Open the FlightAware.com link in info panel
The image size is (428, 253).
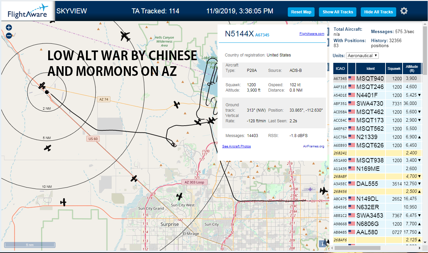click(x=312, y=34)
